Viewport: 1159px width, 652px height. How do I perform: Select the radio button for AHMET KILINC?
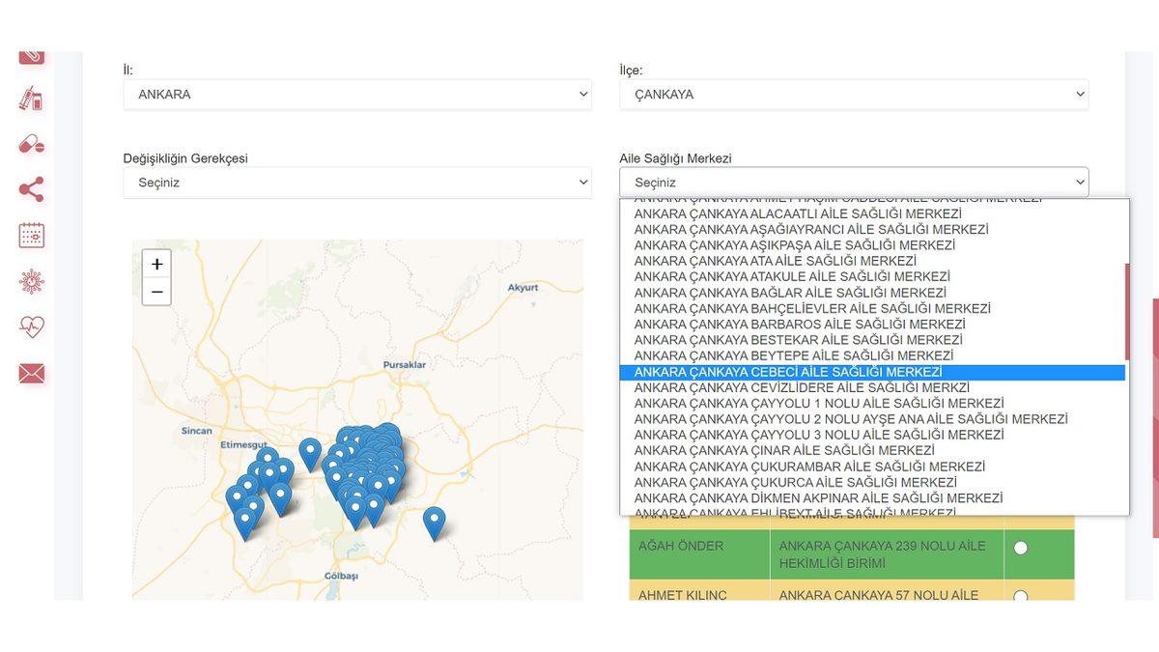pos(1020,595)
